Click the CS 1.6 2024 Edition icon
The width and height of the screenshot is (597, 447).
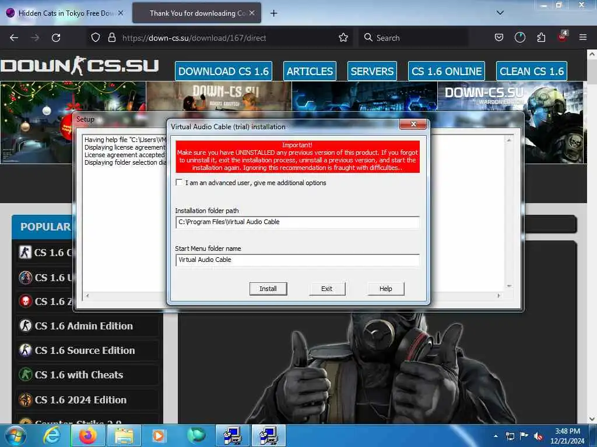(x=26, y=400)
